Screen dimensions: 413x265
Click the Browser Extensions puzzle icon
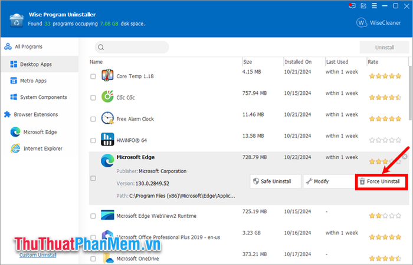(7, 114)
